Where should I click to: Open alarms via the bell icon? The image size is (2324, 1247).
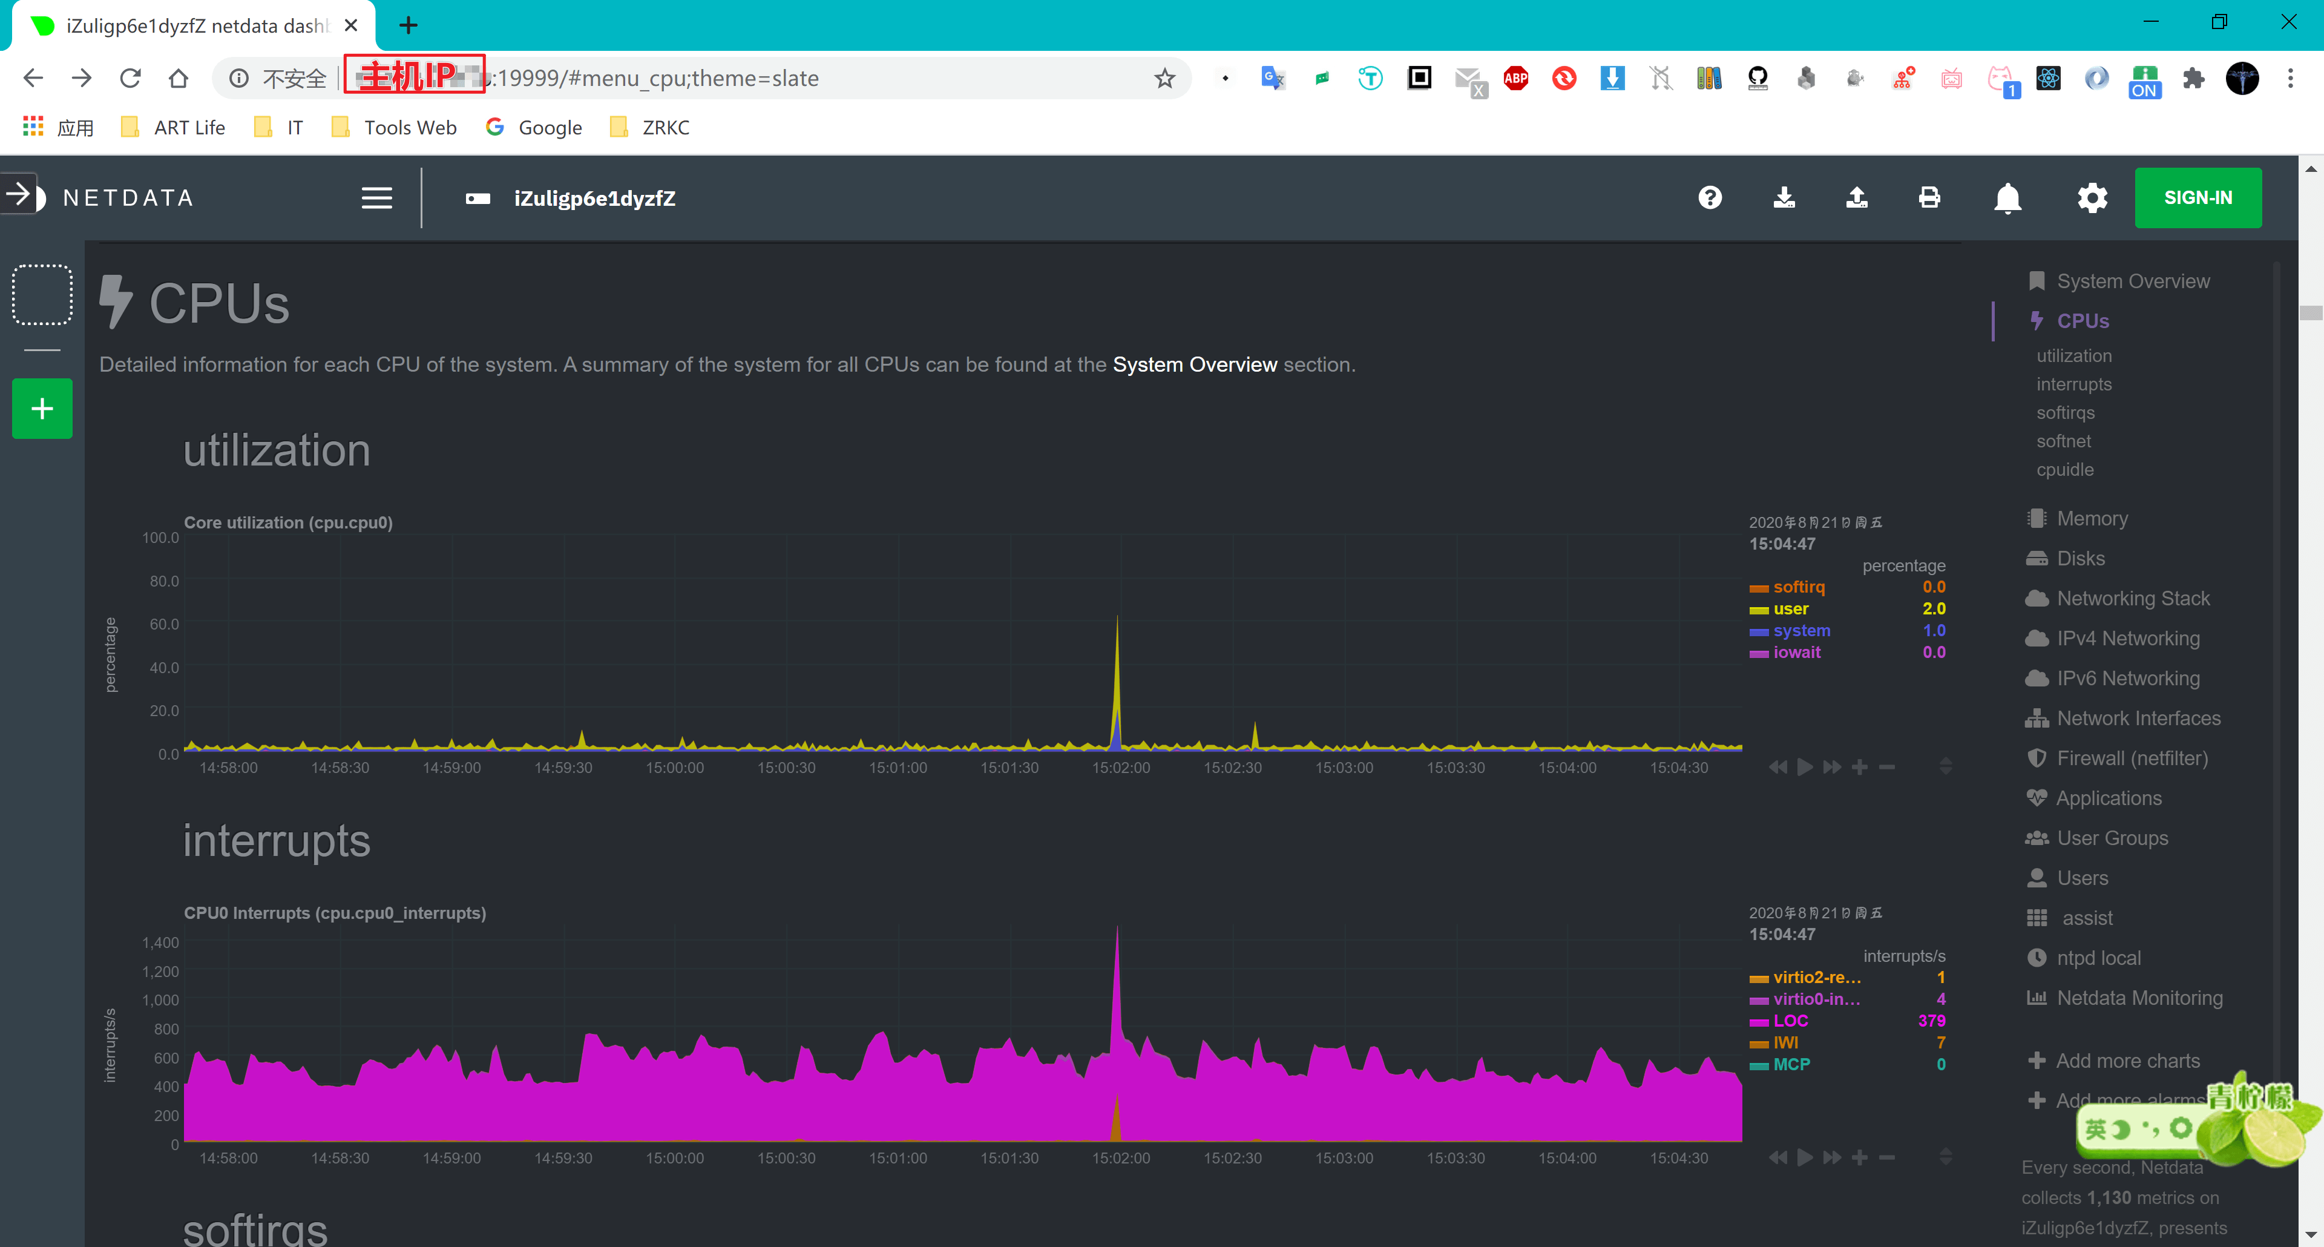[x=2007, y=197]
